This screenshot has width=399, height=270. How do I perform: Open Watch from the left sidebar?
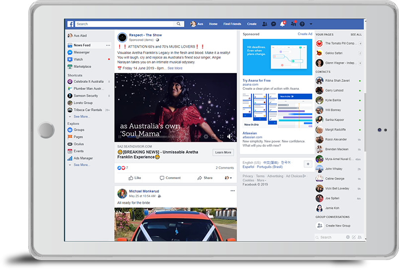[x=75, y=60]
